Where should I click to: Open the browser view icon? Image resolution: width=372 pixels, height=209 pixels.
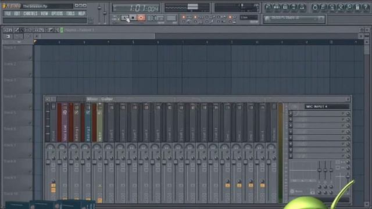tap(294, 7)
